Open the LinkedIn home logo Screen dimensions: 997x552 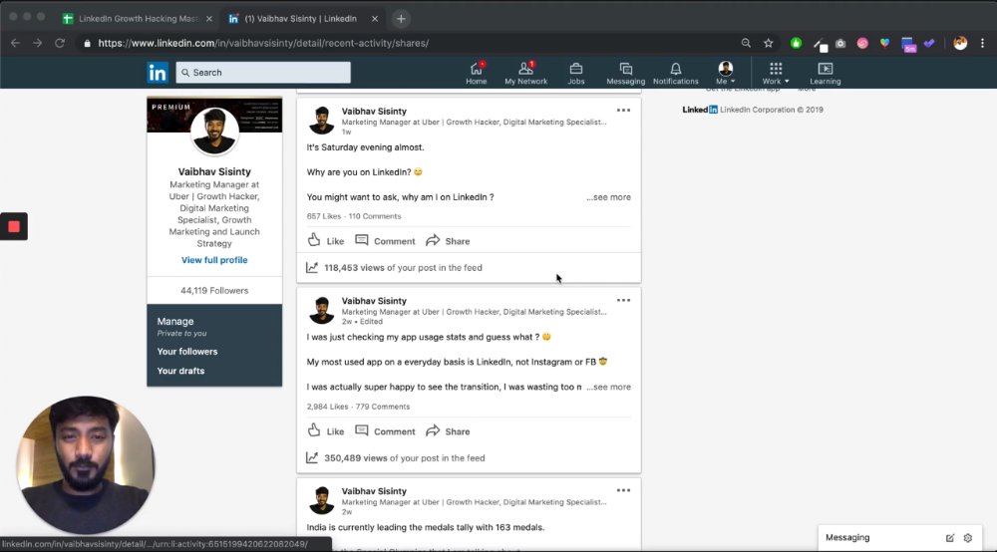pyautogui.click(x=158, y=73)
